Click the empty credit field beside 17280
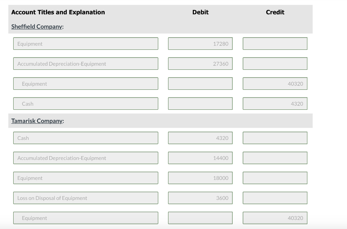347x229 pixels. point(275,44)
